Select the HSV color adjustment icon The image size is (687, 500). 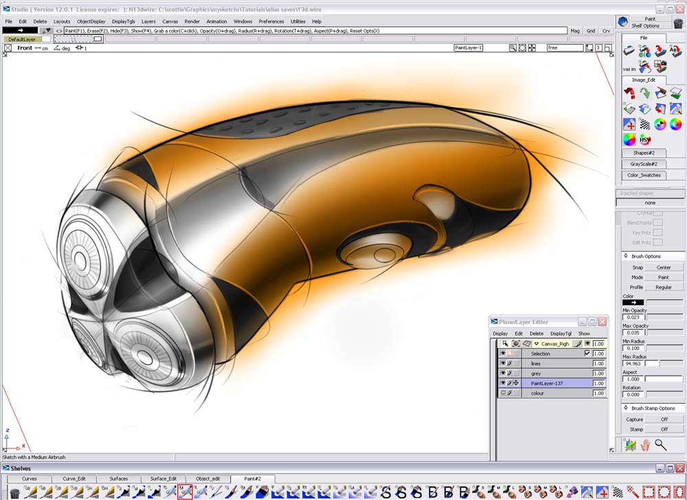(645, 139)
